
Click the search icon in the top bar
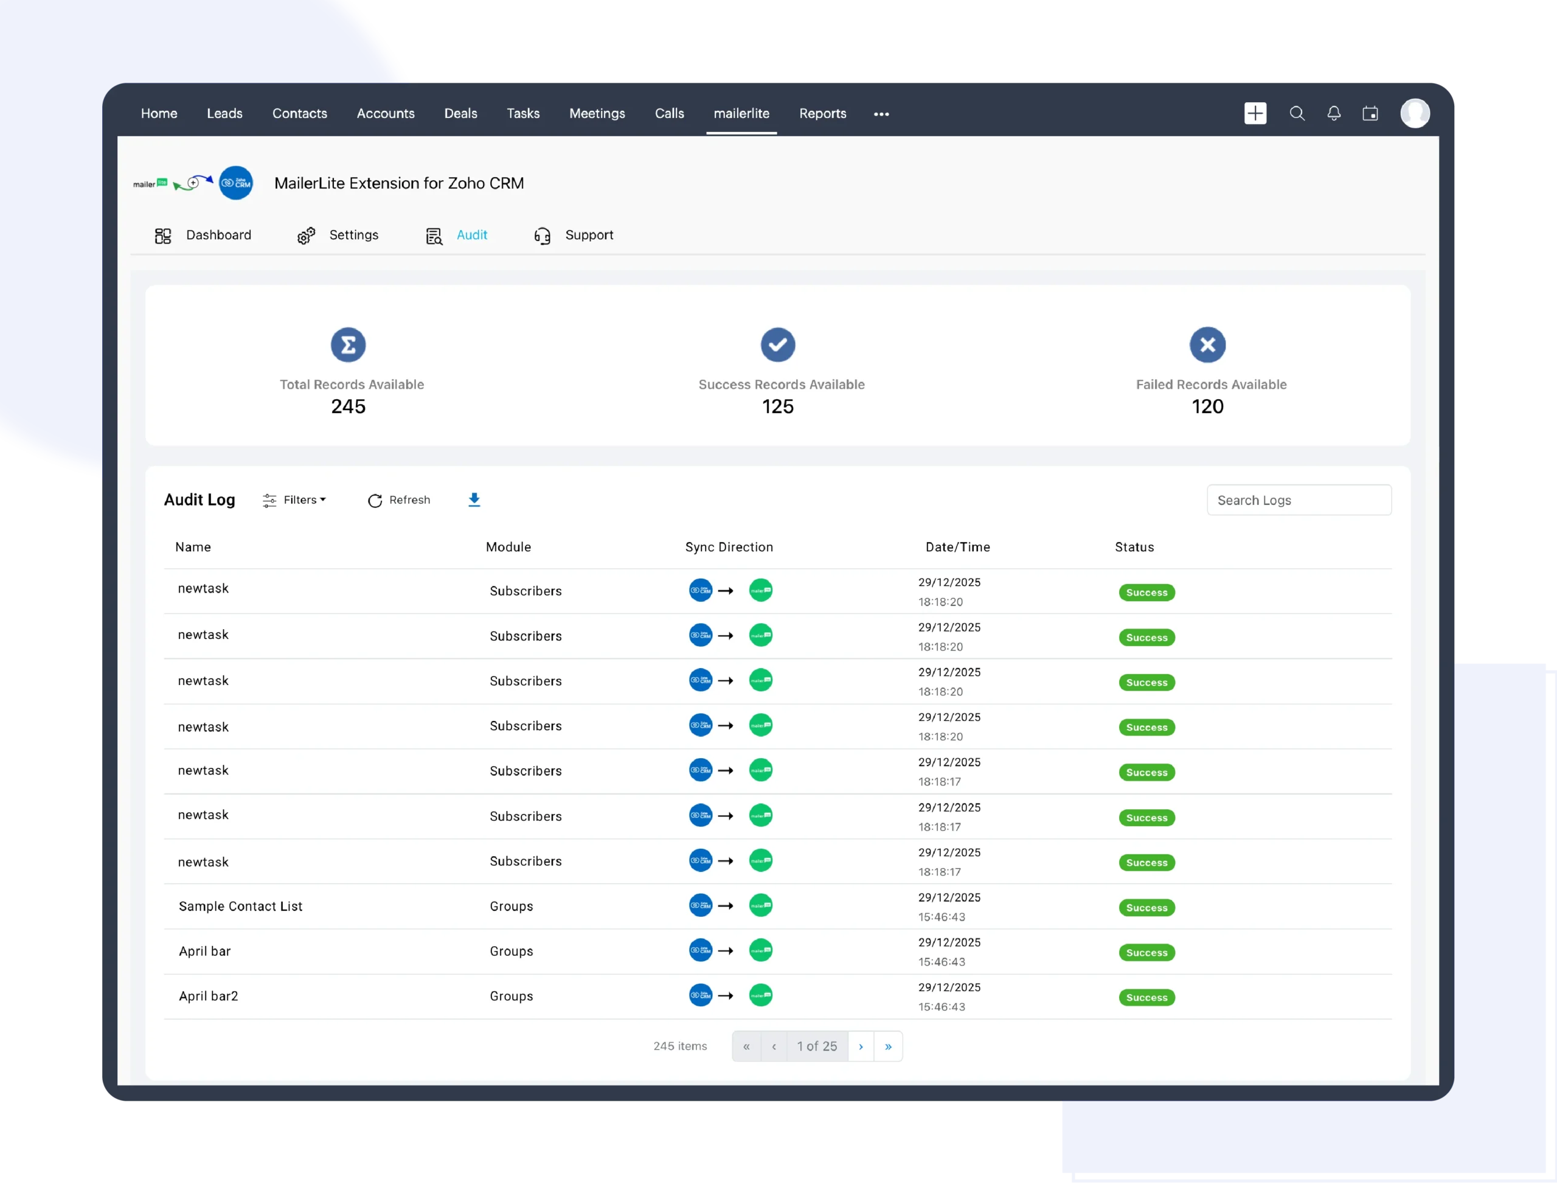[x=1297, y=113]
